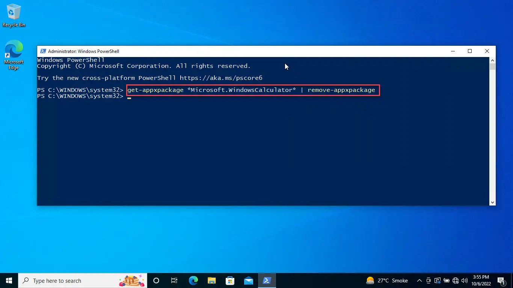Click the Cortana circle icon on taskbar

[x=156, y=280]
